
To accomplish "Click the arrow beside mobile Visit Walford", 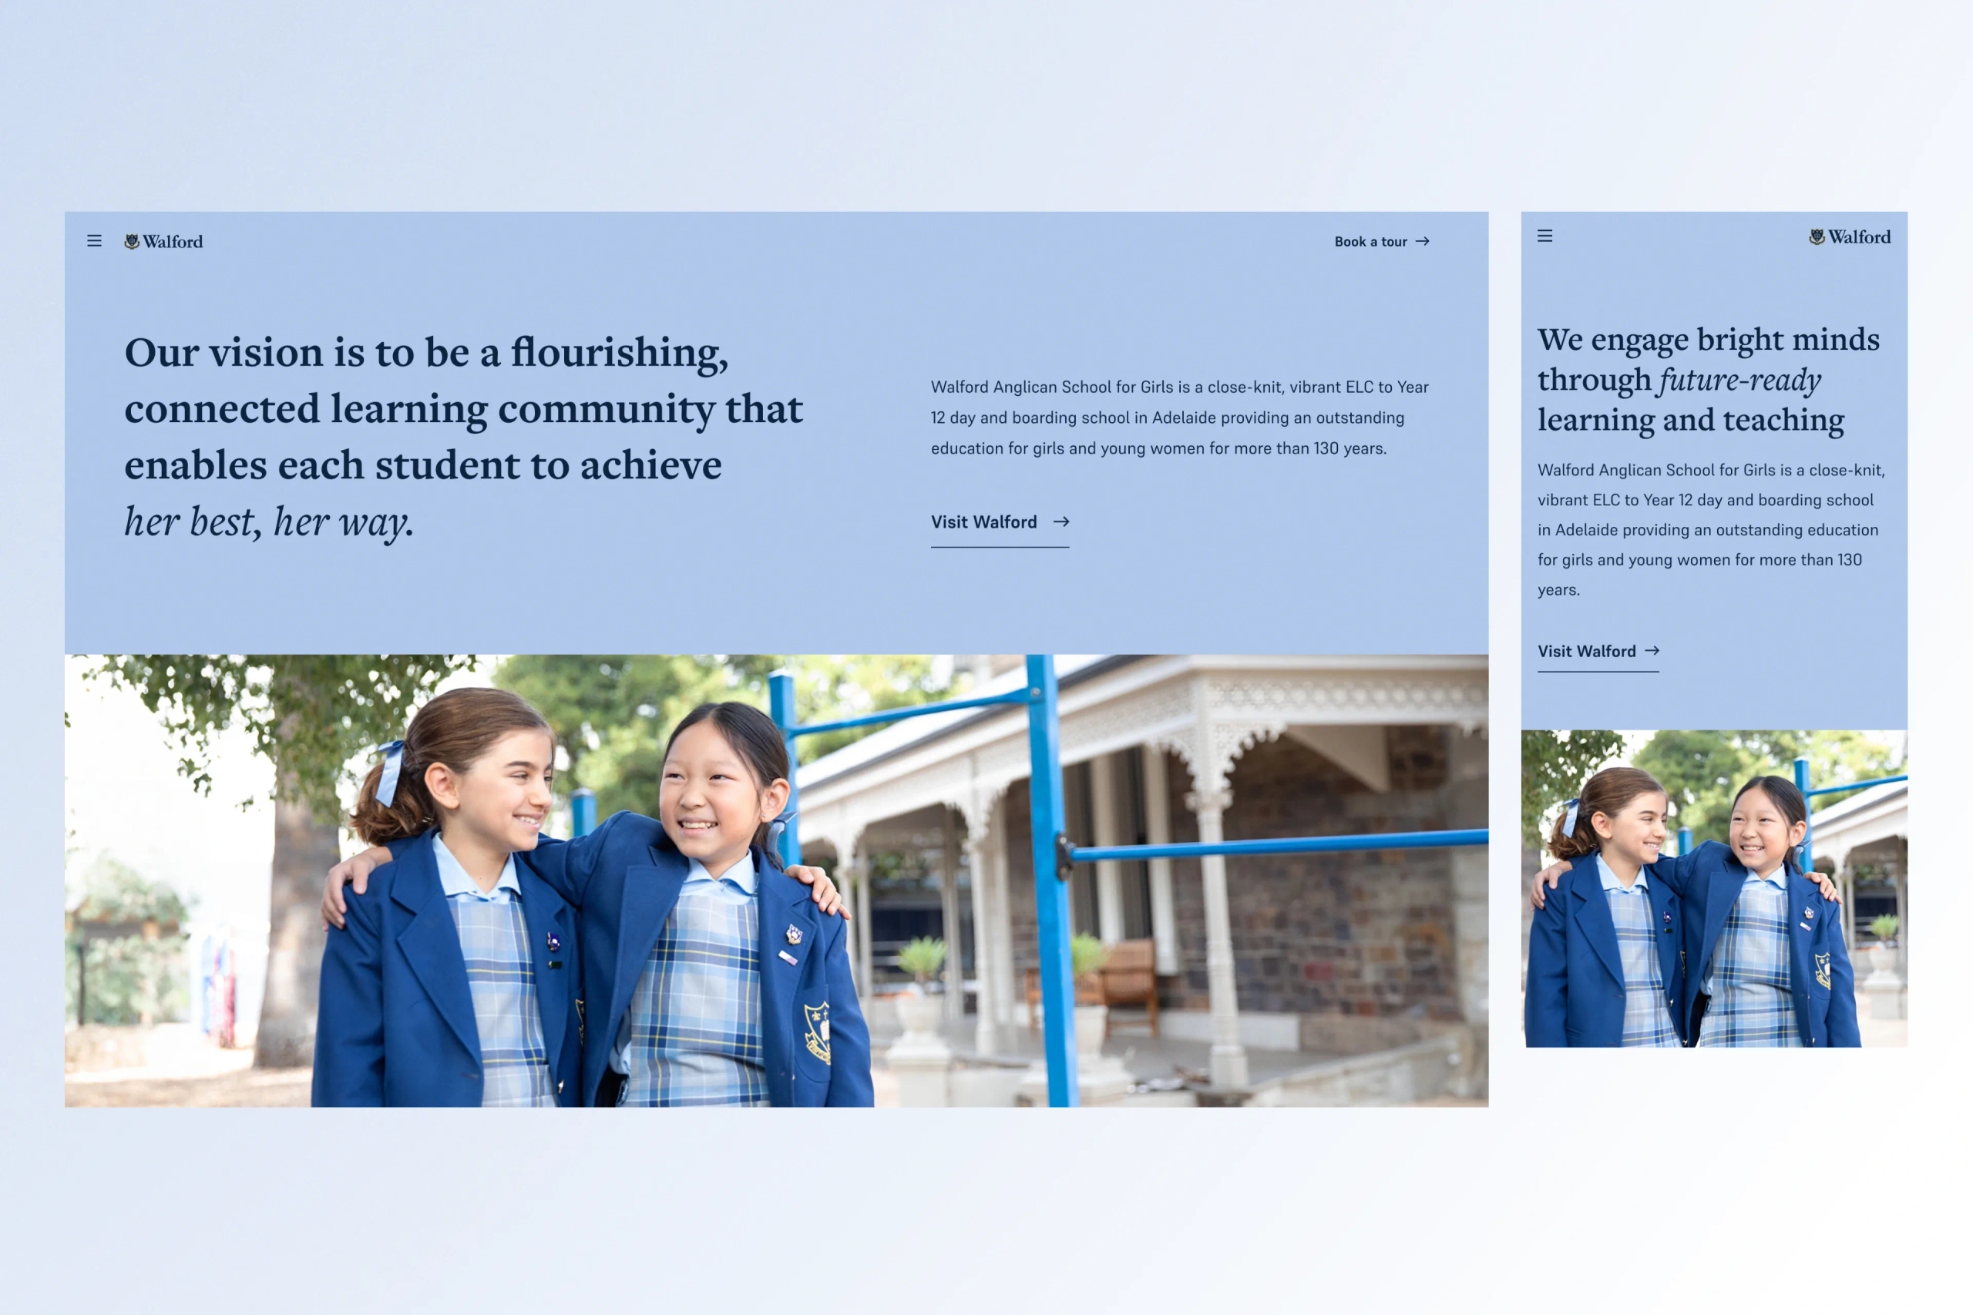I will point(1652,651).
